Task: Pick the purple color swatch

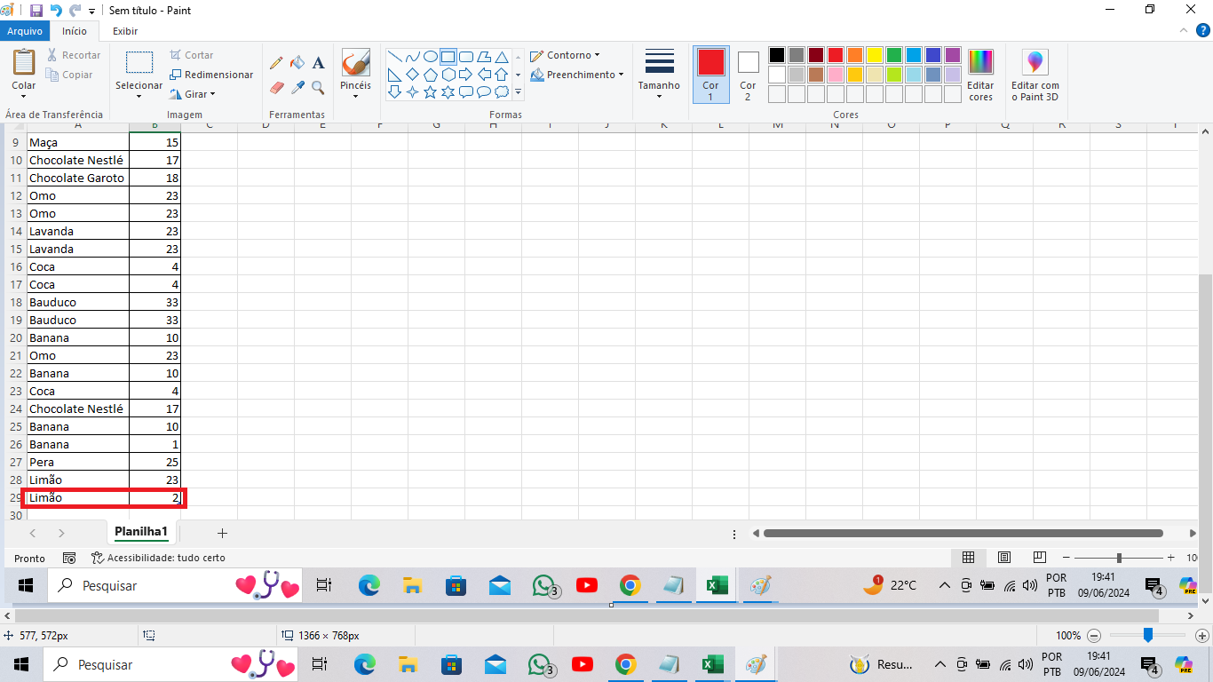Action: pos(953,55)
